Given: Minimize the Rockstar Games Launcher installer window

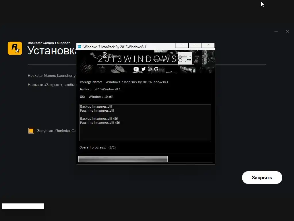Looking at the screenshot, I should (276, 31).
